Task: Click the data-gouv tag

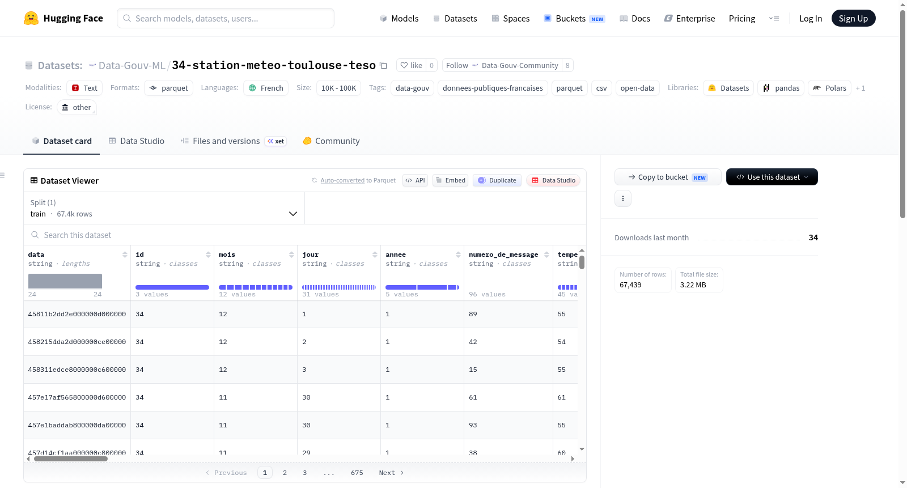Action: pos(412,88)
